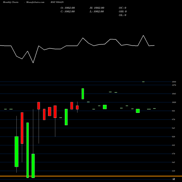Click the 870 price axis label
The width and height of the screenshot is (182, 182).
(174, 154)
